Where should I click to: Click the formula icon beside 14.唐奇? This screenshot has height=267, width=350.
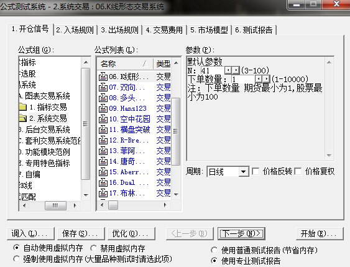pos(103,161)
